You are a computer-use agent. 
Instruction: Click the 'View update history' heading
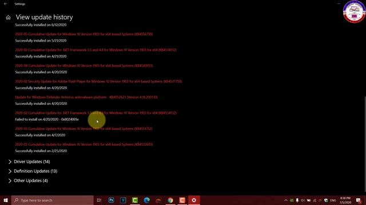(45, 17)
